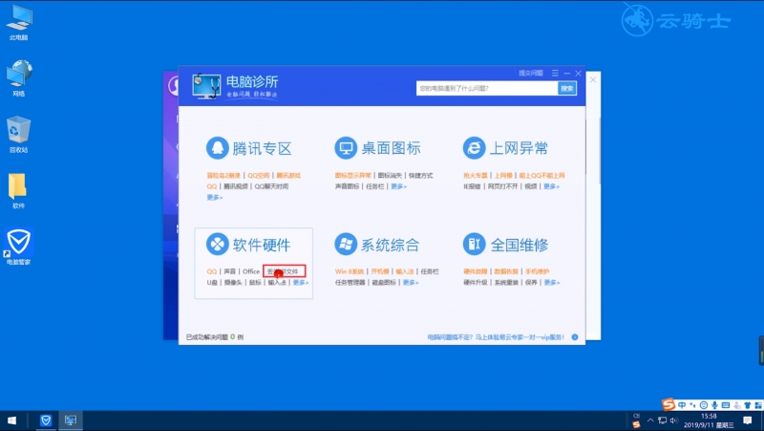Click 提交问题 in the title bar

coord(531,74)
